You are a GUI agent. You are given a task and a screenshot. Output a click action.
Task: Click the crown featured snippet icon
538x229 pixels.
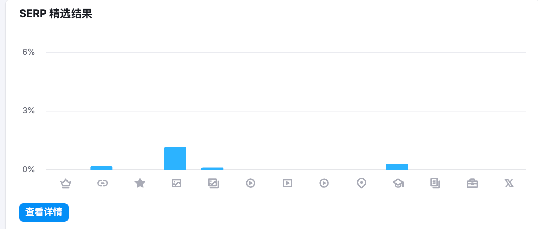pyautogui.click(x=65, y=183)
